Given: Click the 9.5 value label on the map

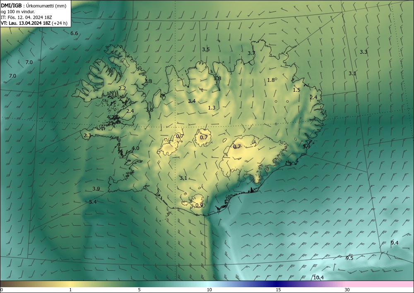Looking at the screenshot, I should click(x=349, y=258).
